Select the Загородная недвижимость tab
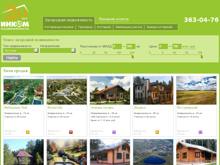This screenshot has height=165, width=220. (69, 20)
